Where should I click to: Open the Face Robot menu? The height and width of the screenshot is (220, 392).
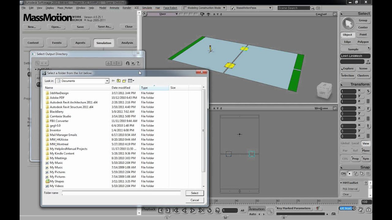pos(170,8)
